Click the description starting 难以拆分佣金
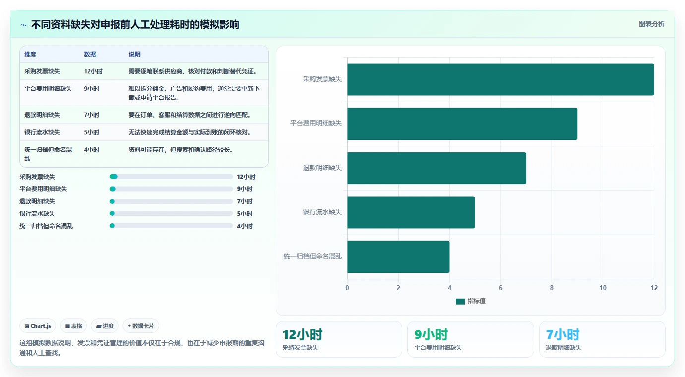Screen dimensions: 685x377 point(194,93)
